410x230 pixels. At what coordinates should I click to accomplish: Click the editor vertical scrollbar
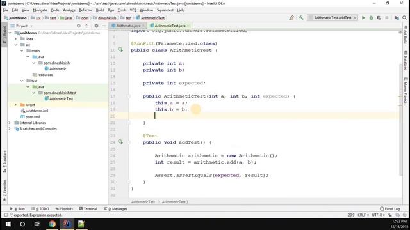click(x=401, y=120)
